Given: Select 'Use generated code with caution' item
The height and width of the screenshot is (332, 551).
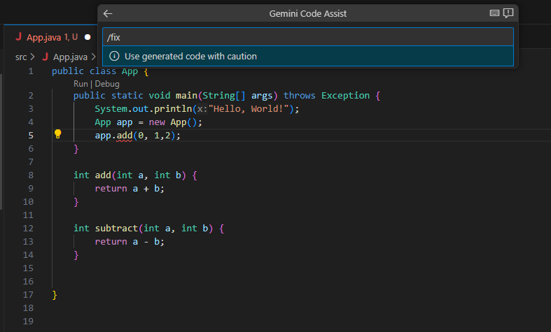Looking at the screenshot, I should (308, 56).
